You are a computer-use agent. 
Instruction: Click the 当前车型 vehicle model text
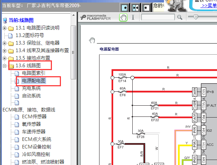pos(41,6)
